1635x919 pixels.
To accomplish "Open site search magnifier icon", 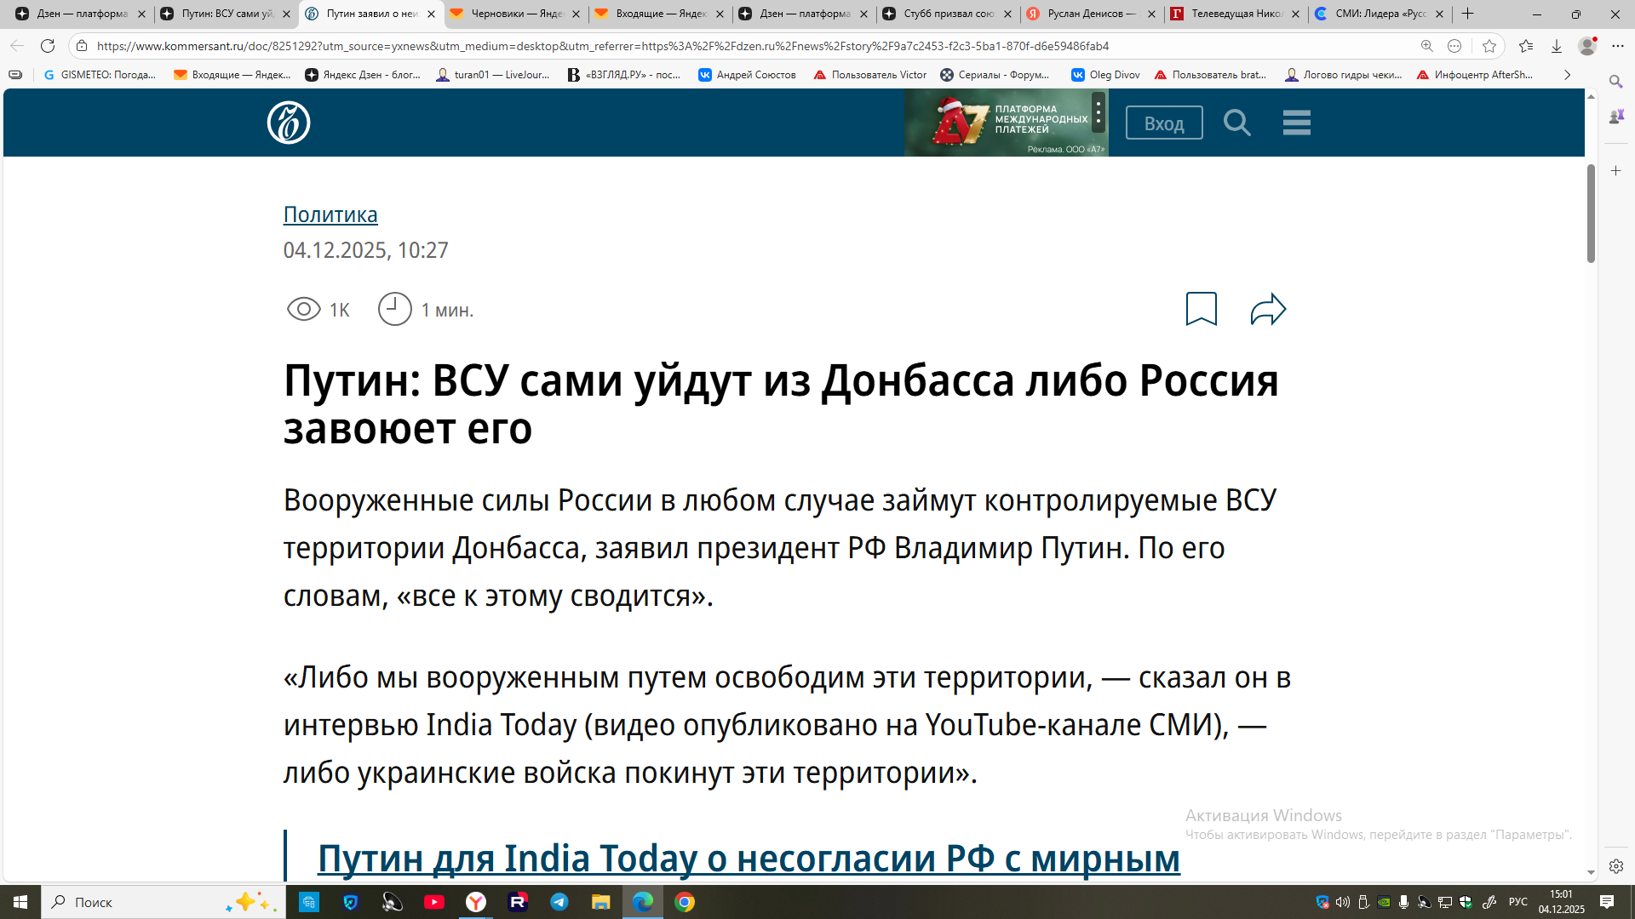I will pos(1236,123).
